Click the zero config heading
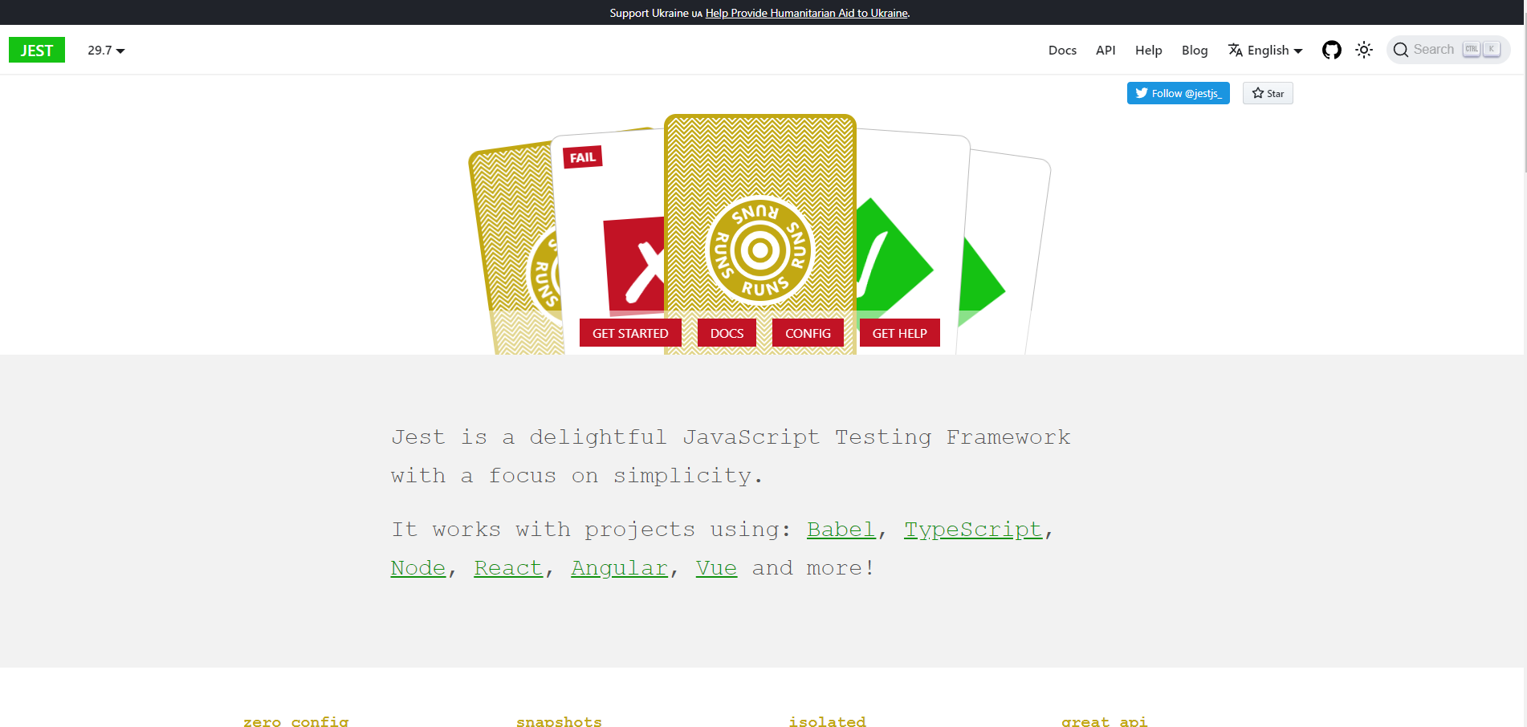 coord(295,721)
